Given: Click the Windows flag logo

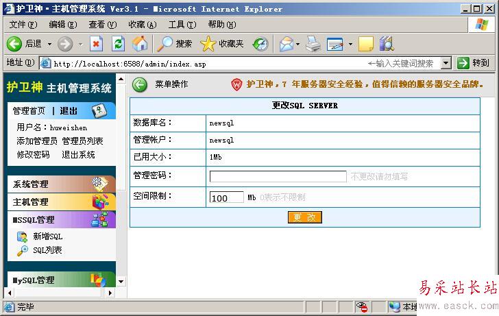Looking at the screenshot, I should pyautogui.click(x=481, y=25).
